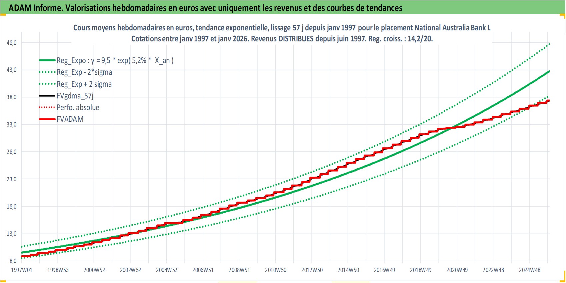Click the x-axis label 1998W53
The height and width of the screenshot is (283, 566).
tap(58, 270)
